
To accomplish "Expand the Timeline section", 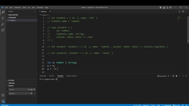I will click(22, 83).
